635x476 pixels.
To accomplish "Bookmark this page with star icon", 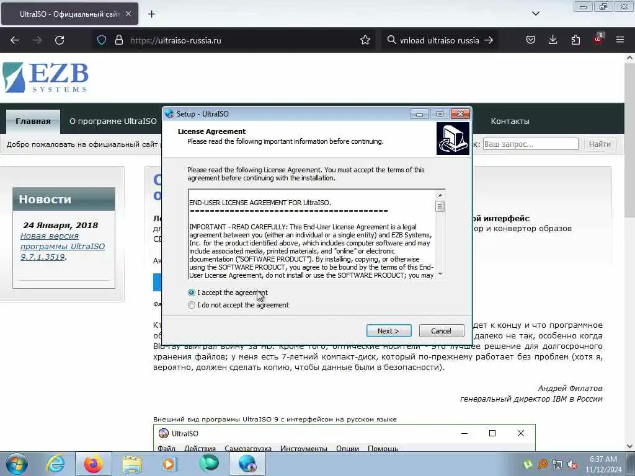I will [x=365, y=40].
